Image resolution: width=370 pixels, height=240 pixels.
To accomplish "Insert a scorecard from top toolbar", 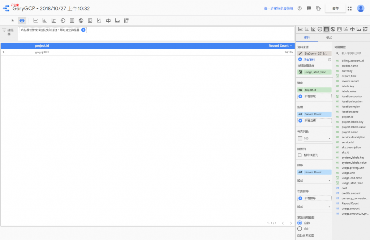I will click(90, 21).
